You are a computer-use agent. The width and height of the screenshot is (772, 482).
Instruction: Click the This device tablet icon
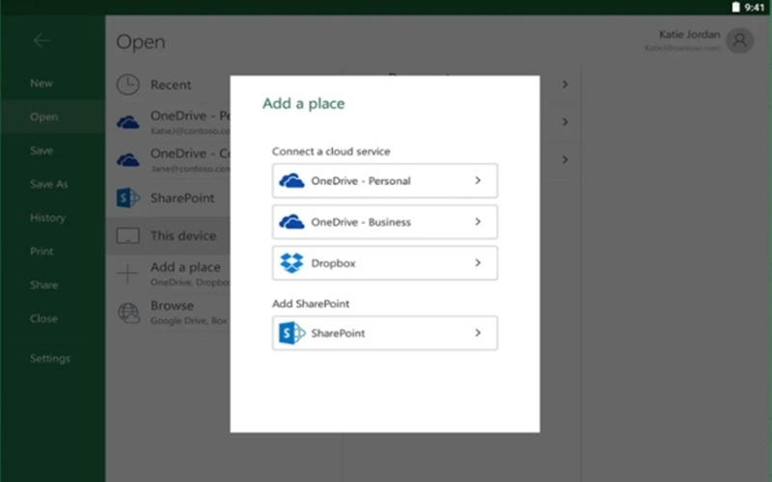click(127, 236)
